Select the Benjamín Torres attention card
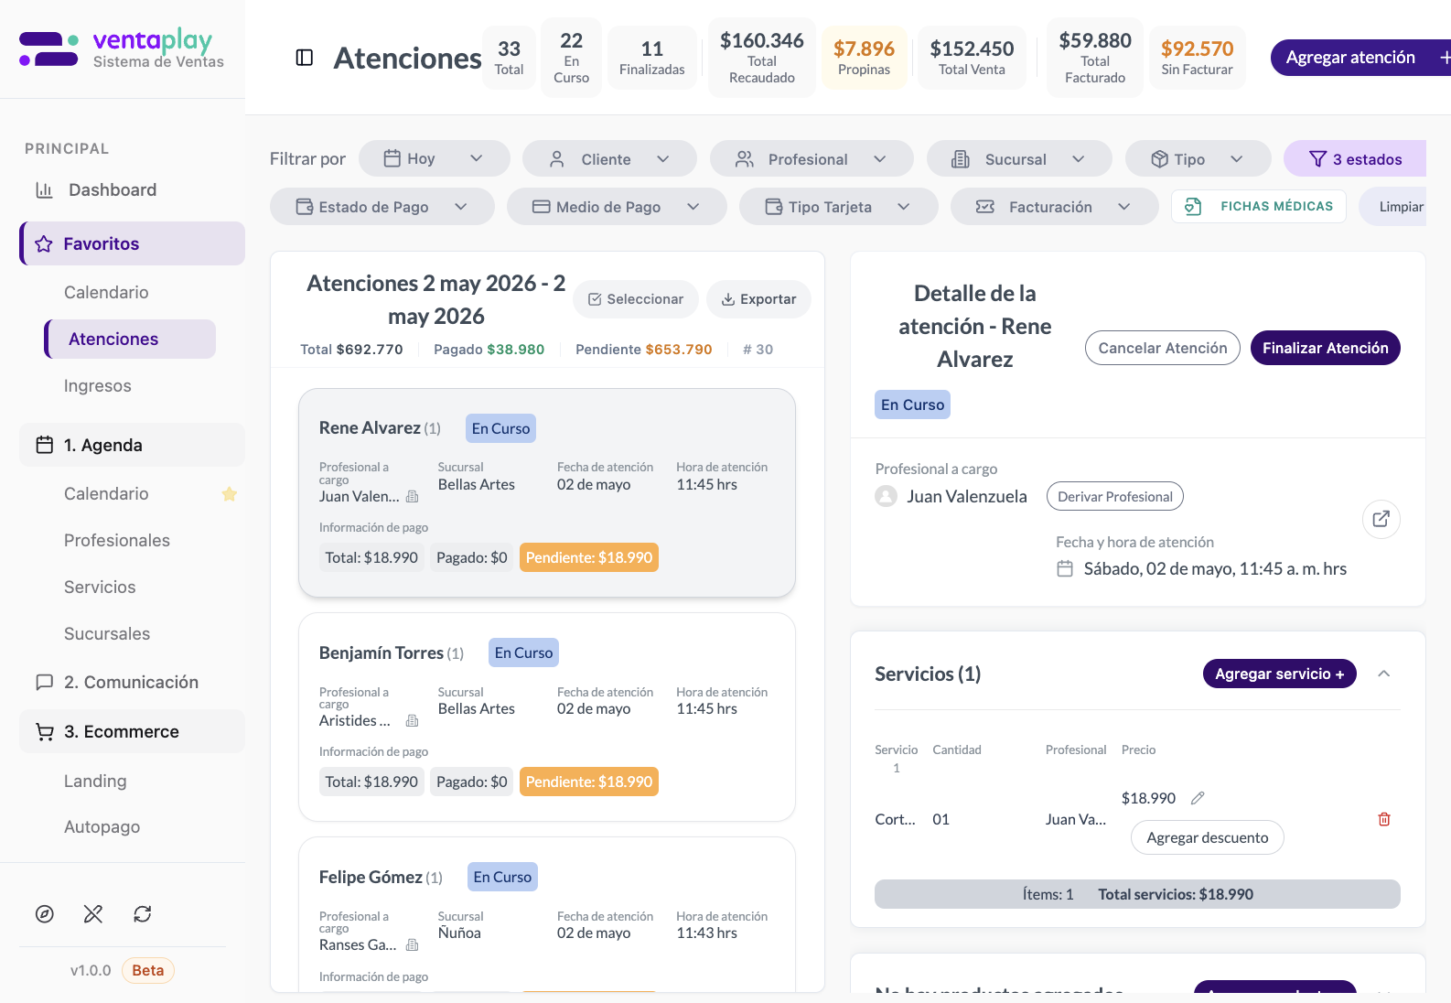Viewport: 1451px width, 1003px height. (547, 717)
